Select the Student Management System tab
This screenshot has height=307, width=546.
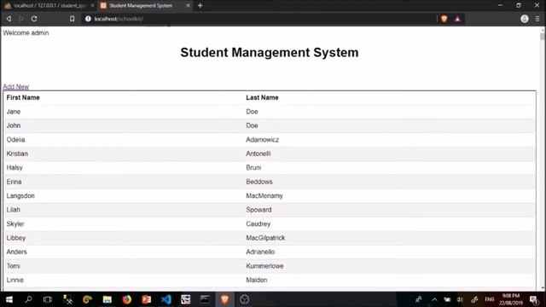coord(145,6)
